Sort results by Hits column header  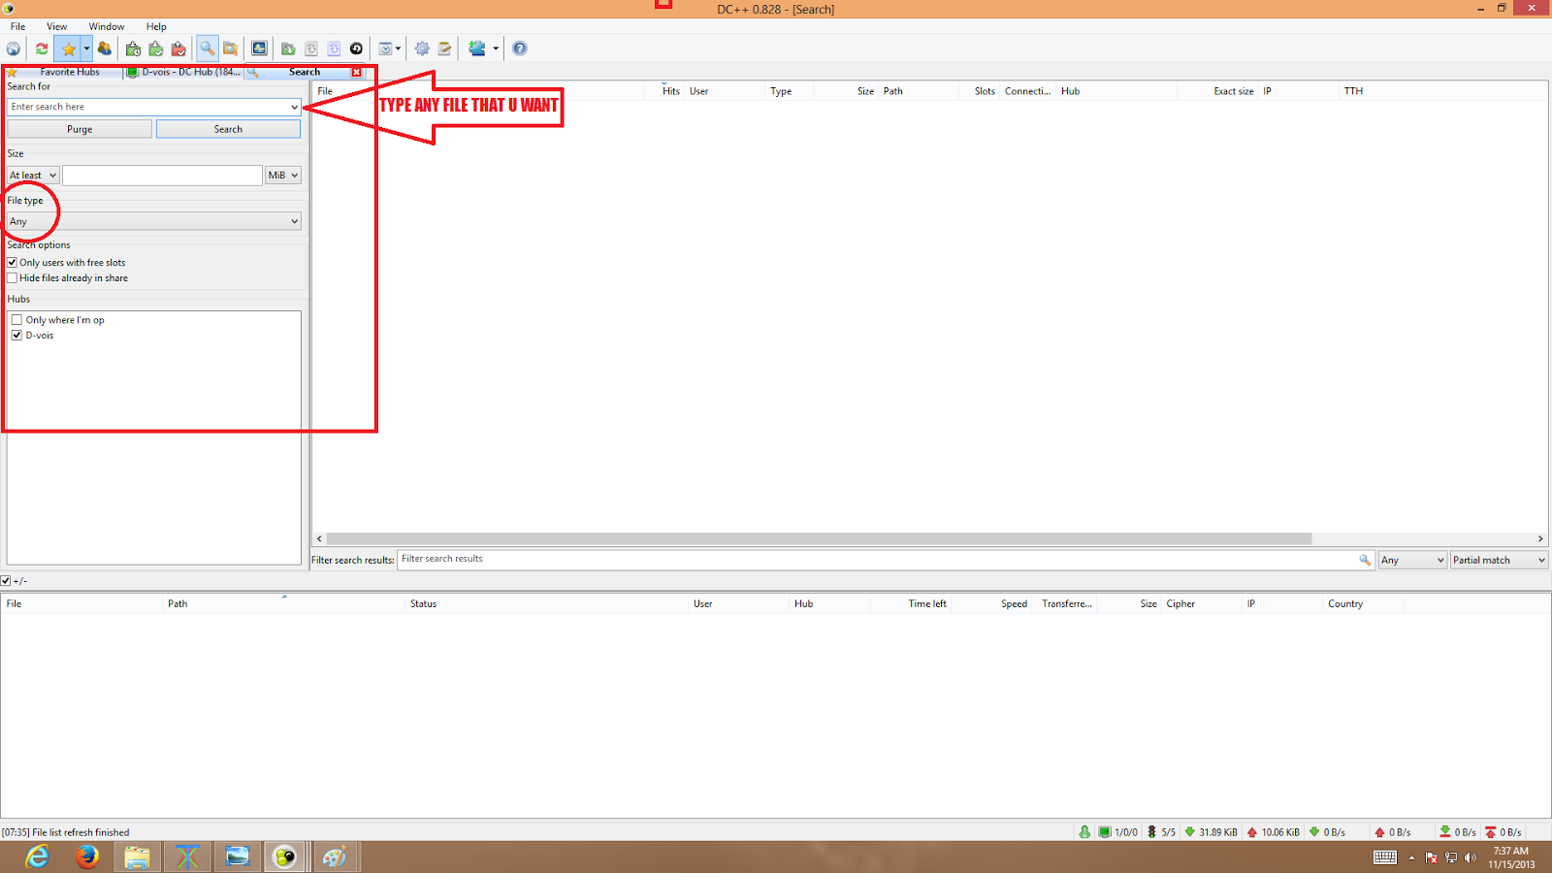pyautogui.click(x=670, y=91)
